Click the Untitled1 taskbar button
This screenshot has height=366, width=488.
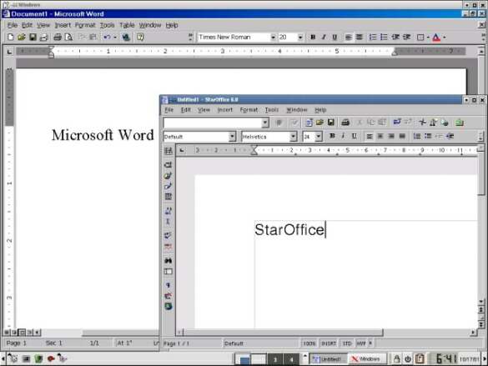[x=328, y=358]
